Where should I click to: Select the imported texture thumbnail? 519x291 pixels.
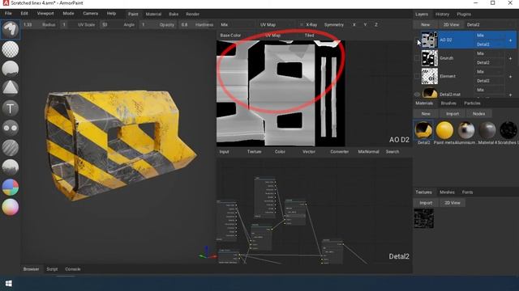[423, 218]
